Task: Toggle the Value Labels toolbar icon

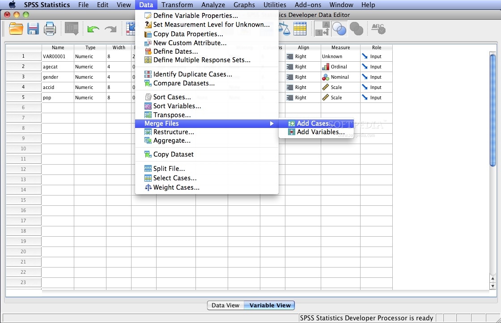Action: pyautogui.click(x=323, y=29)
